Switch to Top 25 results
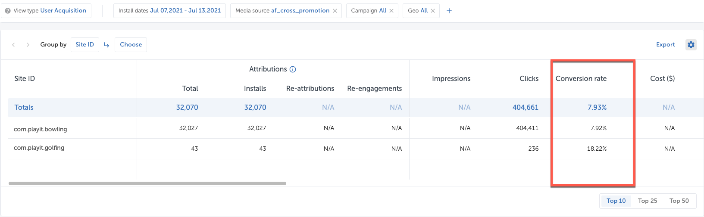 pos(647,201)
